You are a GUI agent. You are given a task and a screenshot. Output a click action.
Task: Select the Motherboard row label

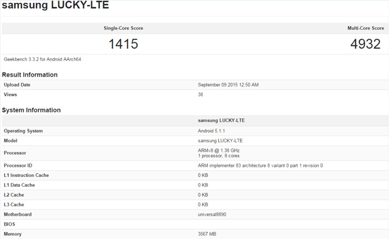(x=18, y=215)
